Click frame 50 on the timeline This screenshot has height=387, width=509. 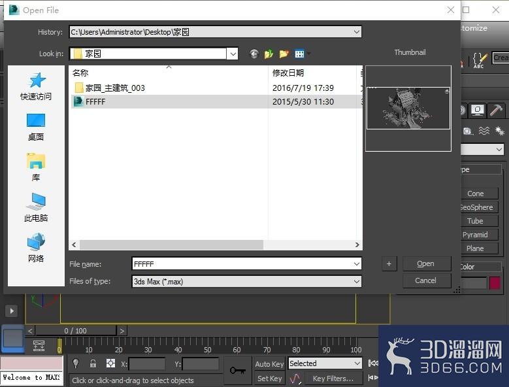pos(208,350)
